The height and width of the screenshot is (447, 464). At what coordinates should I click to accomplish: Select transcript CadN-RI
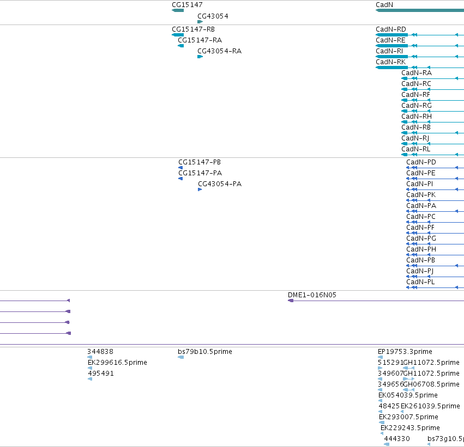pyautogui.click(x=389, y=51)
